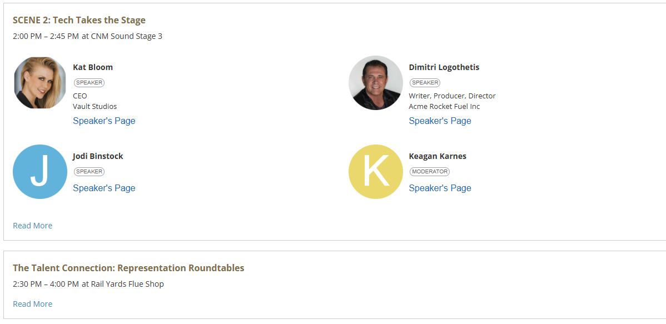Open Dimitri Logothetis's Speaker's Page link
666x324 pixels.
point(440,121)
